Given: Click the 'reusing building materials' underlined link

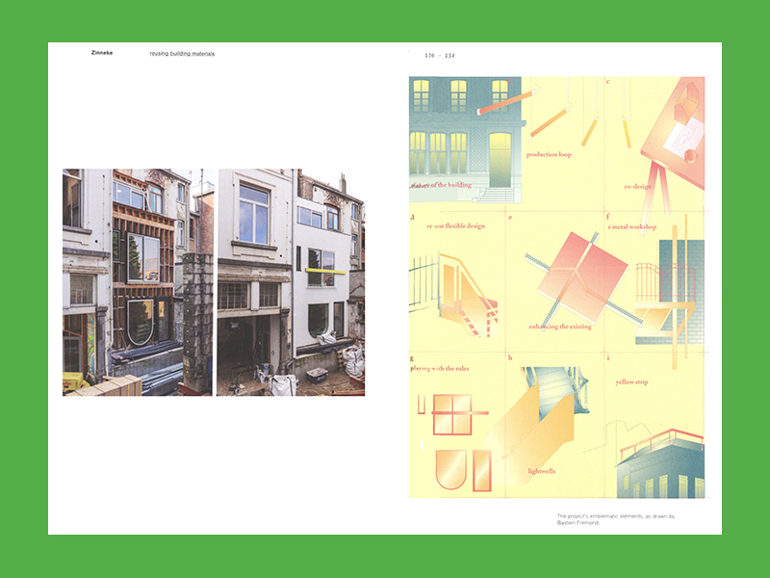Looking at the screenshot, I should [x=182, y=54].
